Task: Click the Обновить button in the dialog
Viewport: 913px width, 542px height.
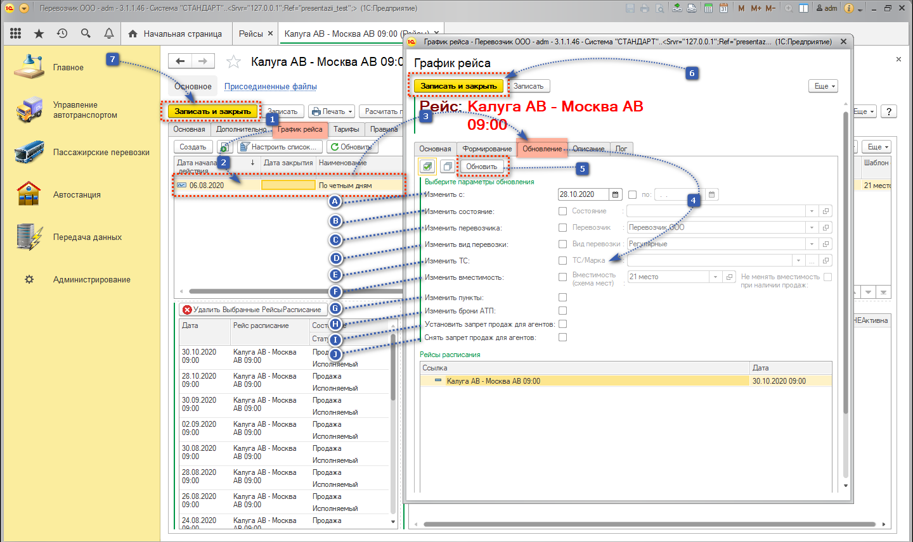Action: pyautogui.click(x=482, y=167)
